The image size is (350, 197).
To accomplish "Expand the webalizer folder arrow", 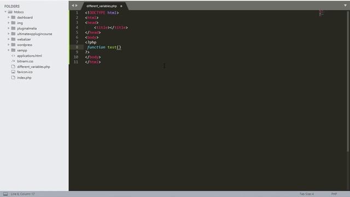I will (x=9, y=39).
